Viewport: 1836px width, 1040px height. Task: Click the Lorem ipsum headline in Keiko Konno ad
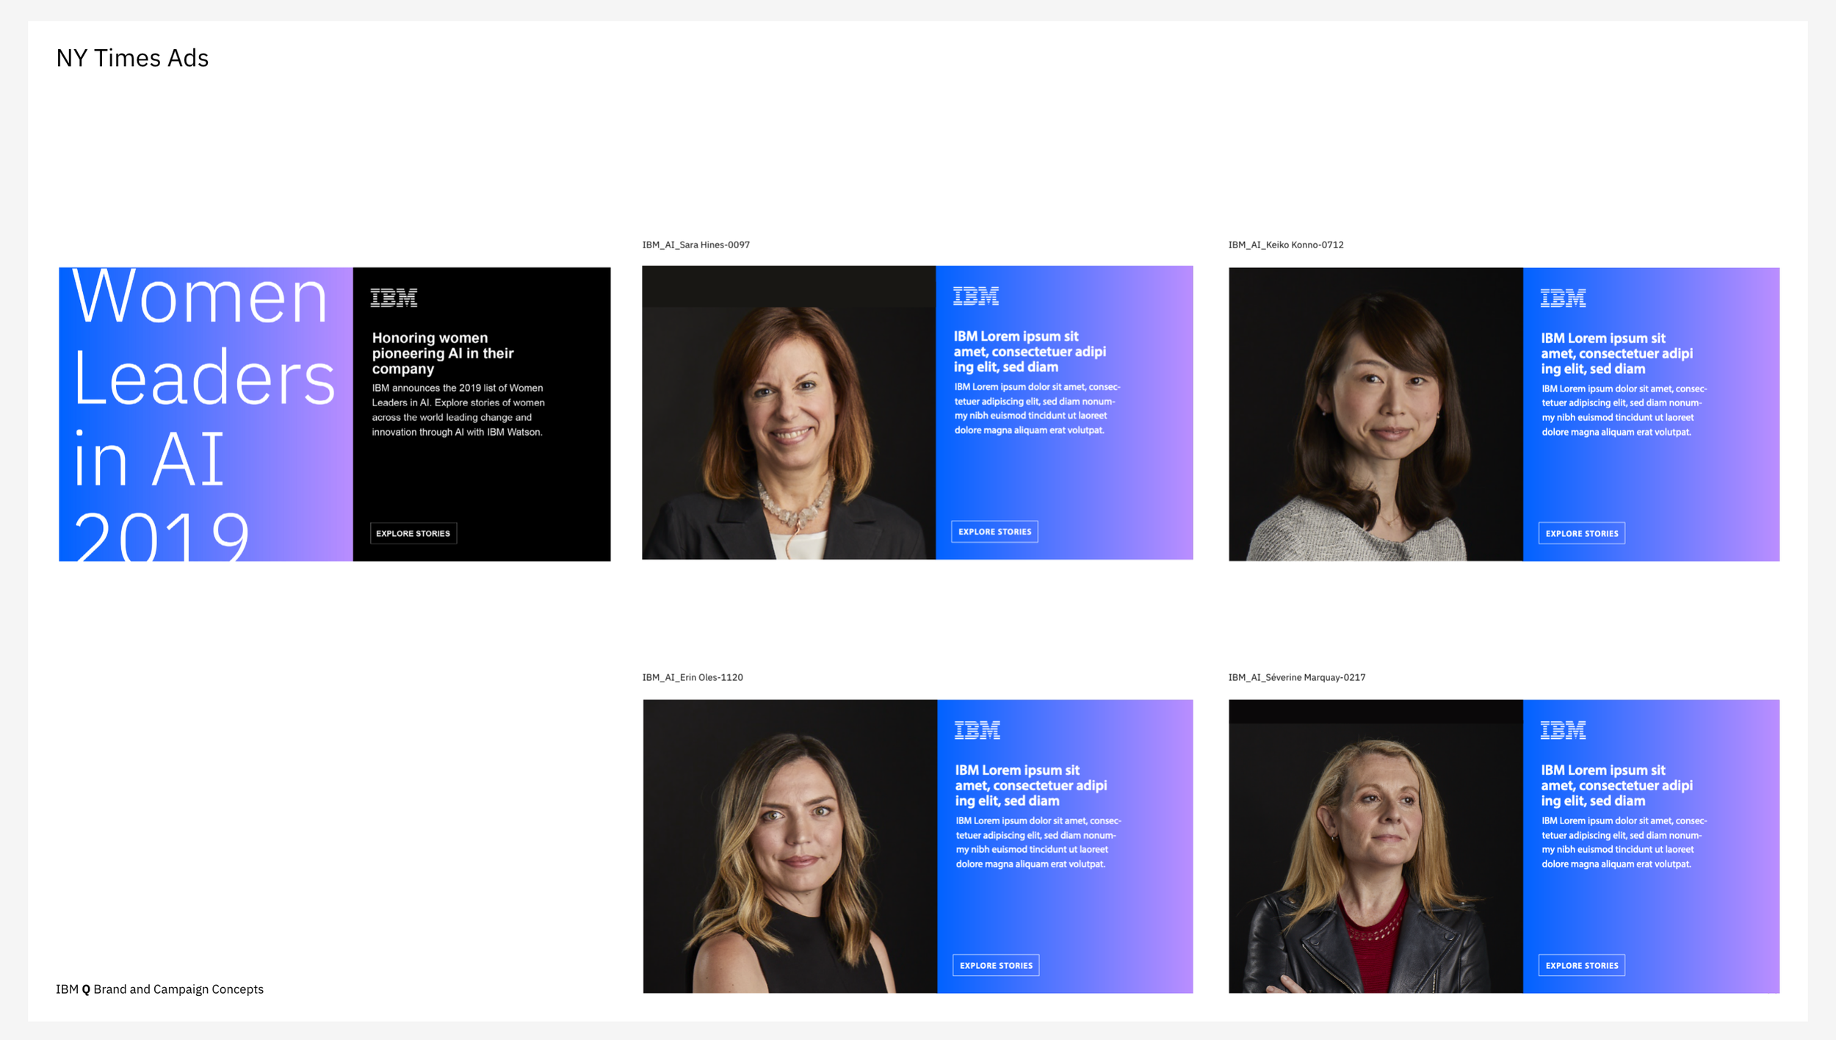coord(1616,353)
